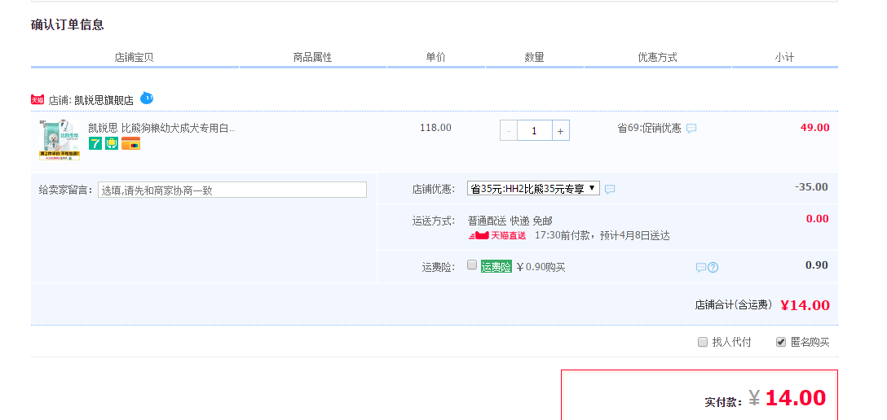
Task: Click the orange credit card payment icon
Action: tap(130, 143)
